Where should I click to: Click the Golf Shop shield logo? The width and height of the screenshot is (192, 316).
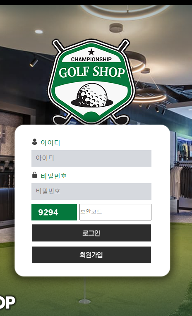(91, 81)
